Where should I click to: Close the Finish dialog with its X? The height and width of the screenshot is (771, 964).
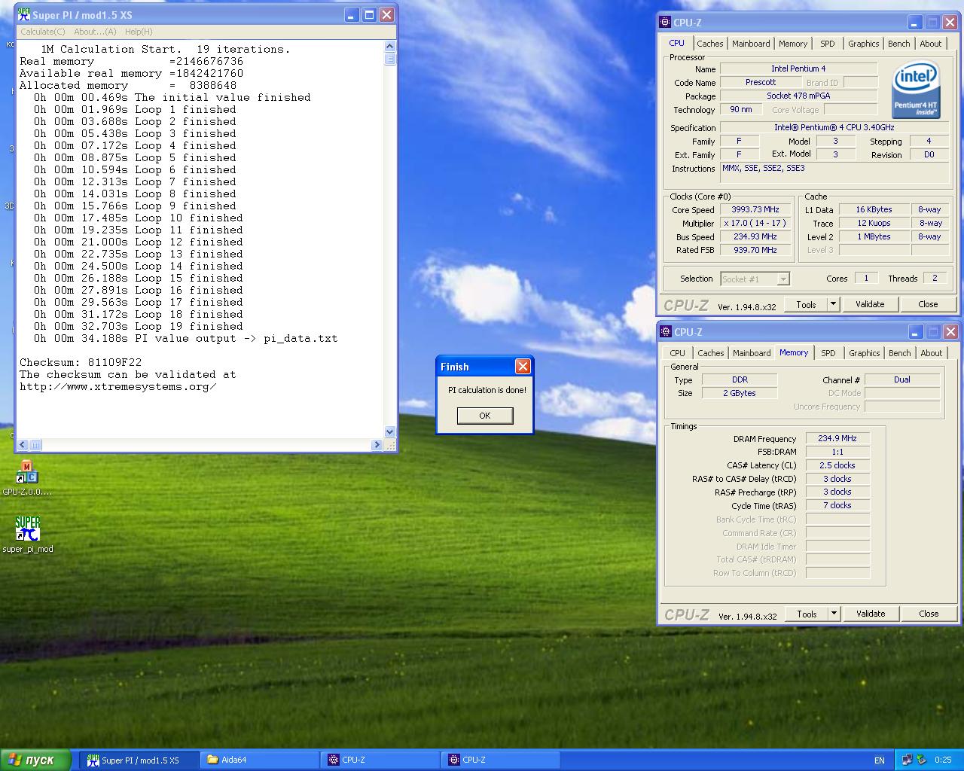click(x=523, y=367)
